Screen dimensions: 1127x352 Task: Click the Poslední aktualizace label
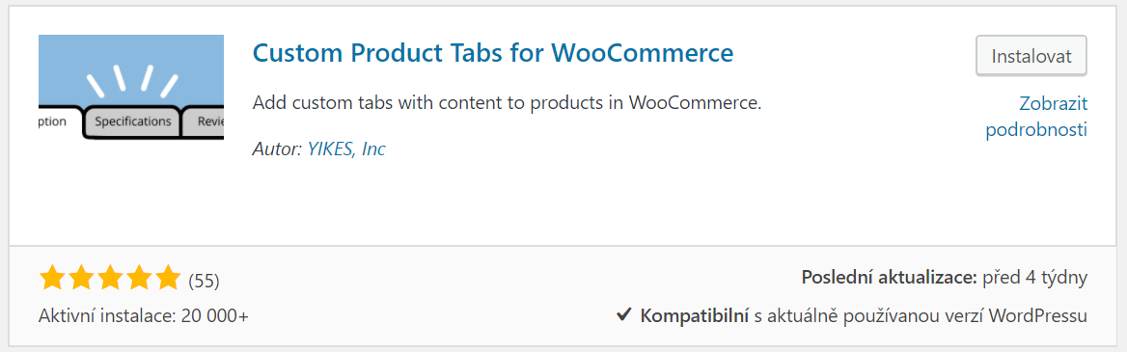tap(889, 278)
